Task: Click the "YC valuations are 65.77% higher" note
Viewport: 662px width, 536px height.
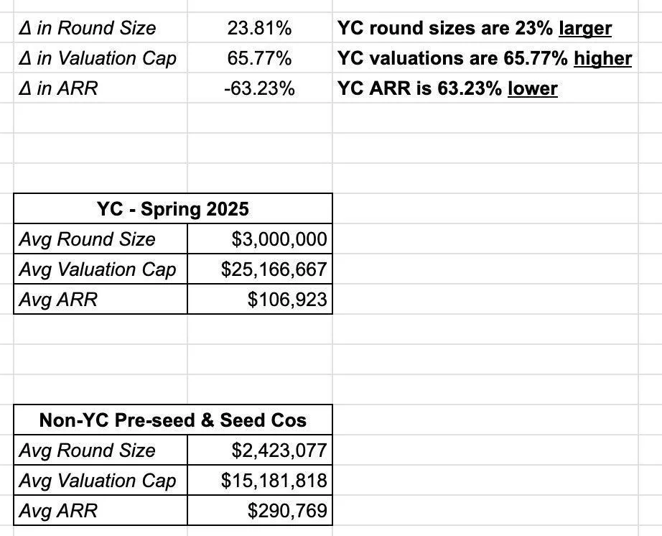Action: pos(485,58)
